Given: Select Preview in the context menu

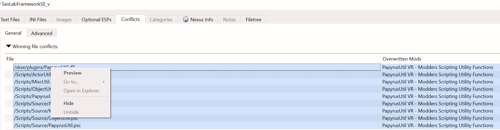Looking at the screenshot, I should pos(72,73).
